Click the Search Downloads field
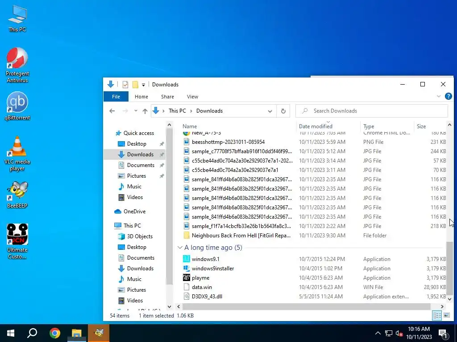The height and width of the screenshot is (342, 457). 372,111
